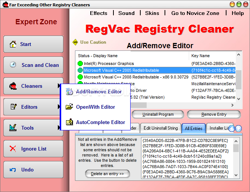Click the Uninstall Program button
This screenshot has width=250, height=192.
click(x=158, y=114)
